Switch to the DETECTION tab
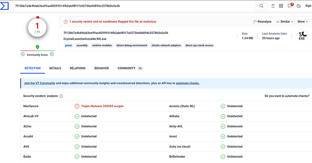312x163 pixels. (33, 68)
